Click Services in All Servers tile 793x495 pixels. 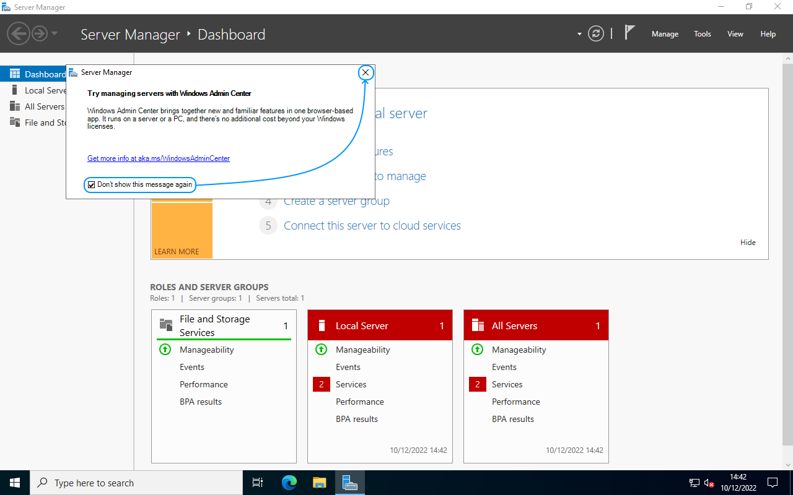coord(507,384)
